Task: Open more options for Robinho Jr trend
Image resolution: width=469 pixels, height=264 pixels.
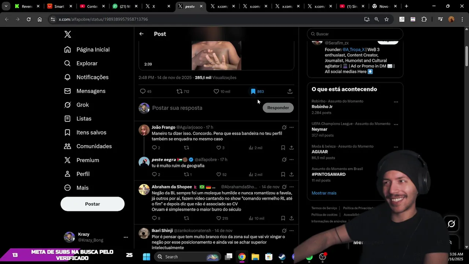Action: [396, 102]
